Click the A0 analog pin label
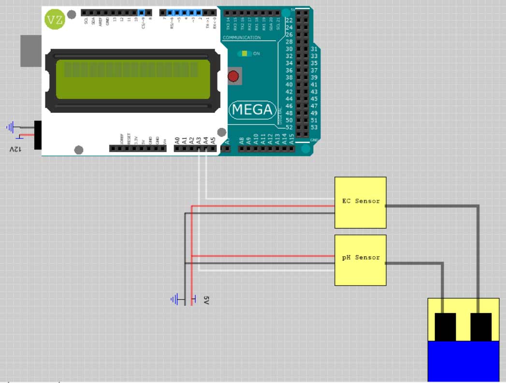Screen dimensions: 506x383 click(x=177, y=140)
